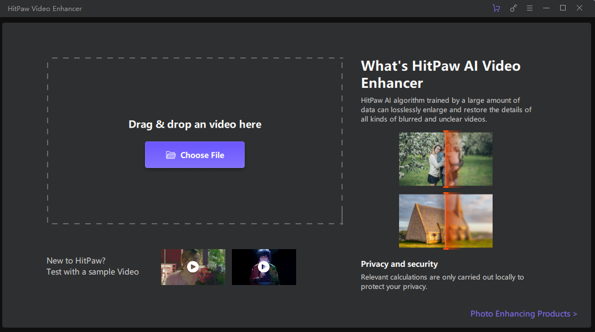Open the hamburger menu in title bar
Screen dimensions: 595x332
click(530, 8)
